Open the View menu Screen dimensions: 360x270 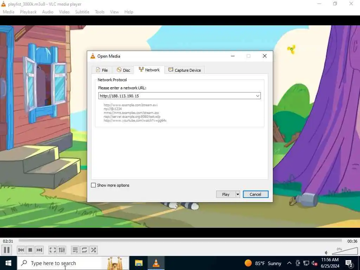click(114, 12)
